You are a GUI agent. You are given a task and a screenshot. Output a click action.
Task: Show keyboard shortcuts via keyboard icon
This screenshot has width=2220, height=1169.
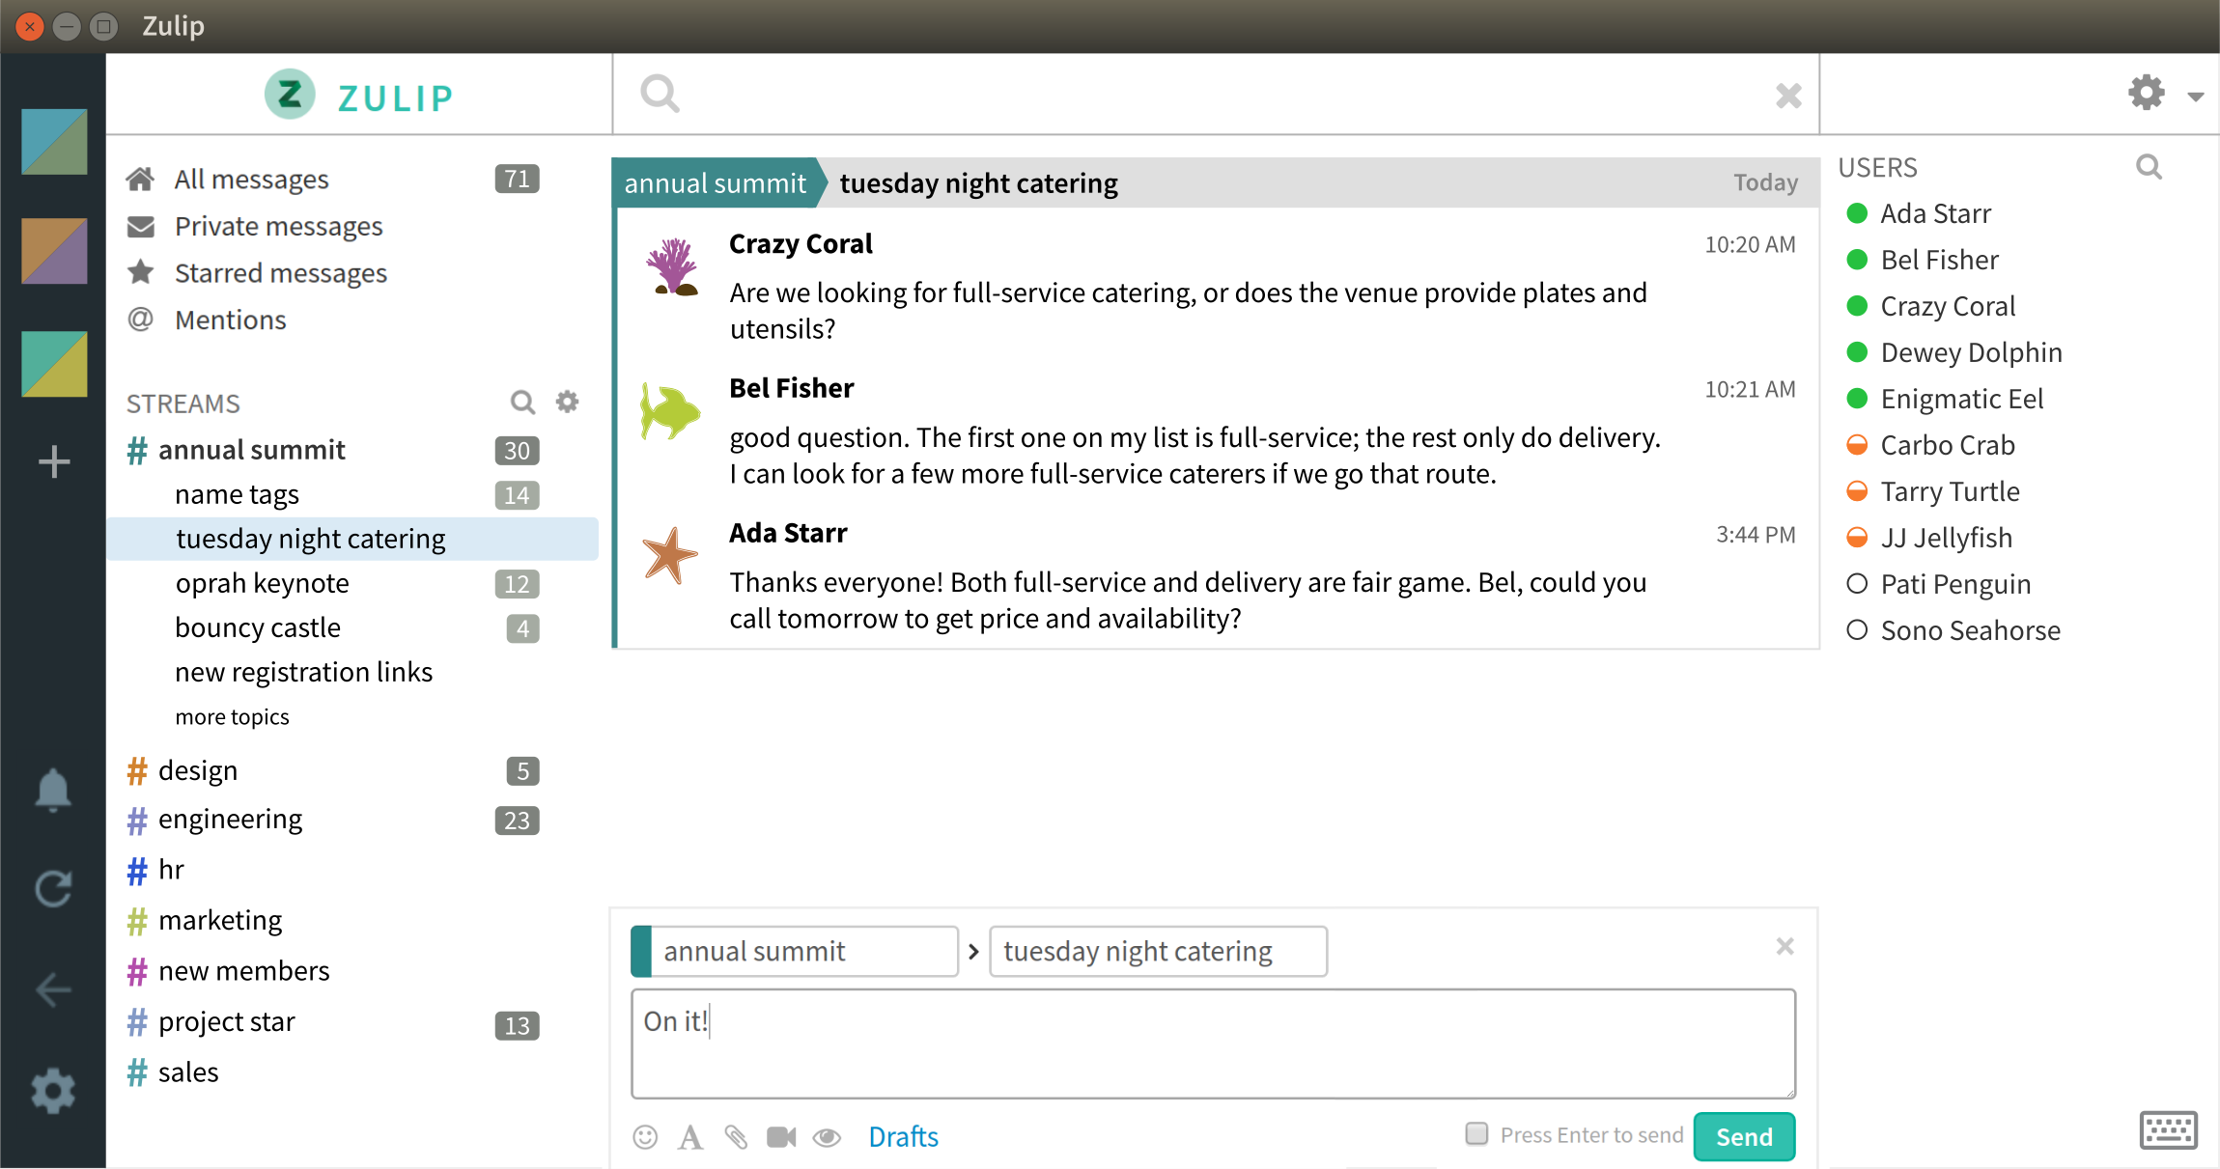pyautogui.click(x=2168, y=1129)
